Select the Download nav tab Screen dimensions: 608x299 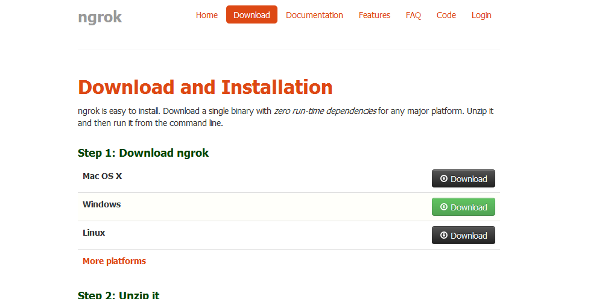click(x=252, y=14)
